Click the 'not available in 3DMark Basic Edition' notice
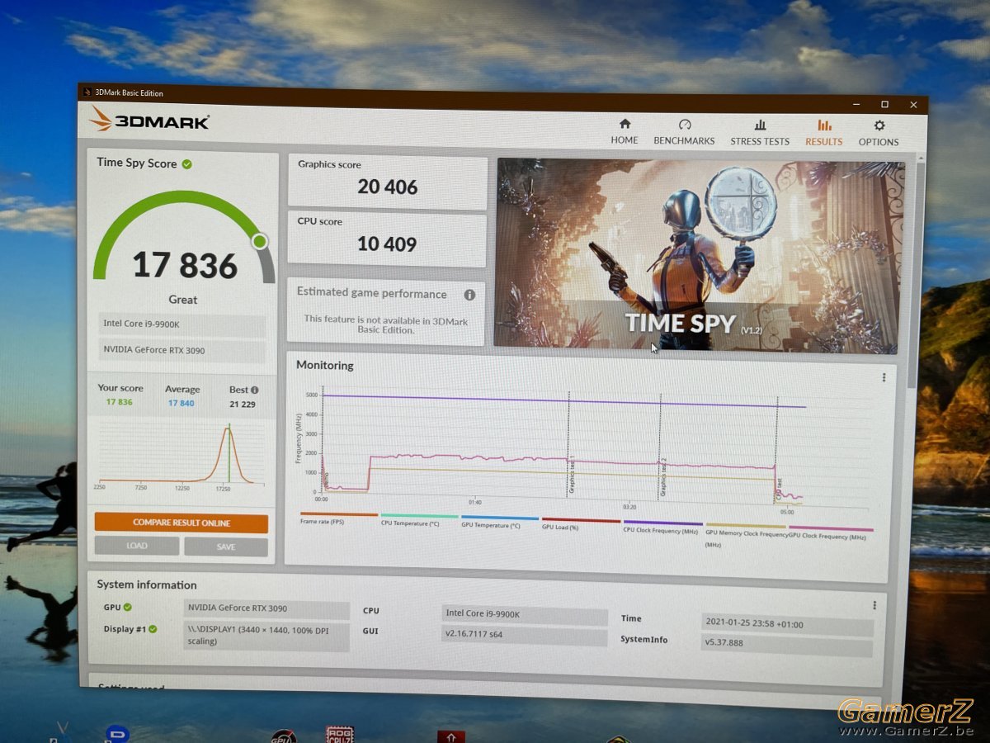 pos(385,324)
